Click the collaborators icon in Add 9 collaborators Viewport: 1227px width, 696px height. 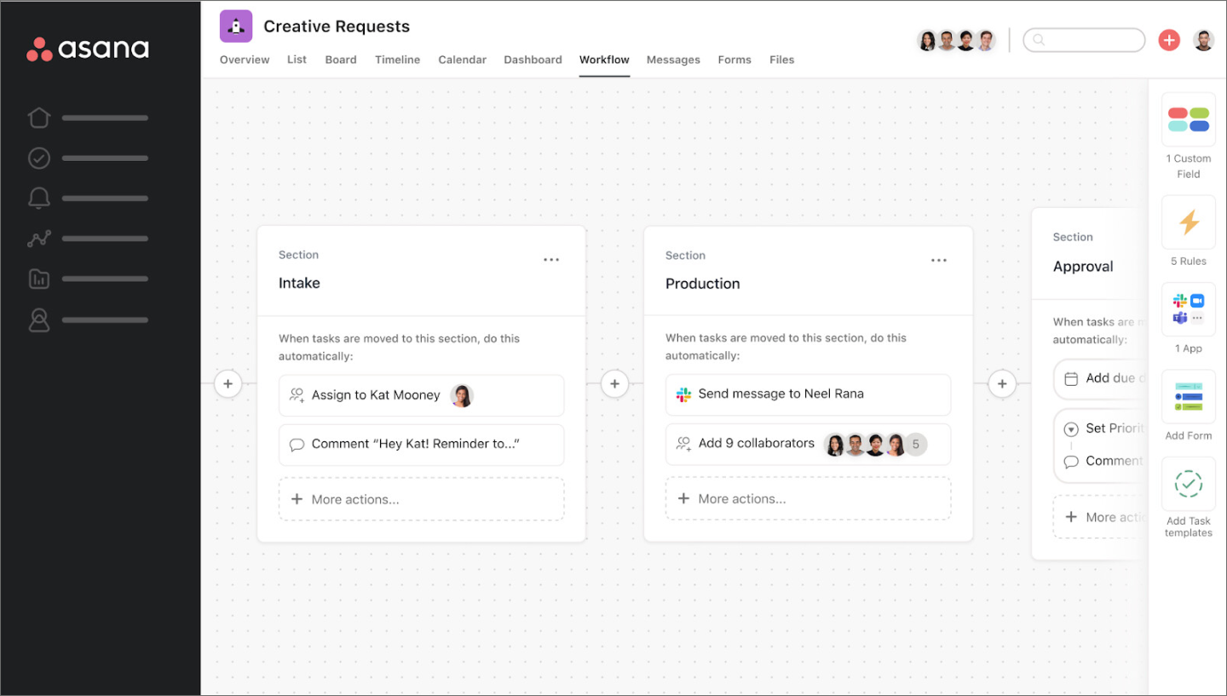point(683,444)
